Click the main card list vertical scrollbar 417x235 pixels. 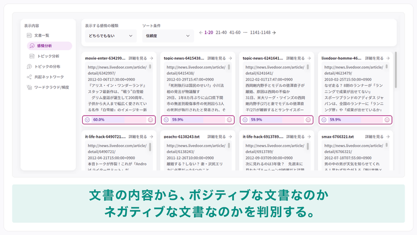click(x=396, y=70)
